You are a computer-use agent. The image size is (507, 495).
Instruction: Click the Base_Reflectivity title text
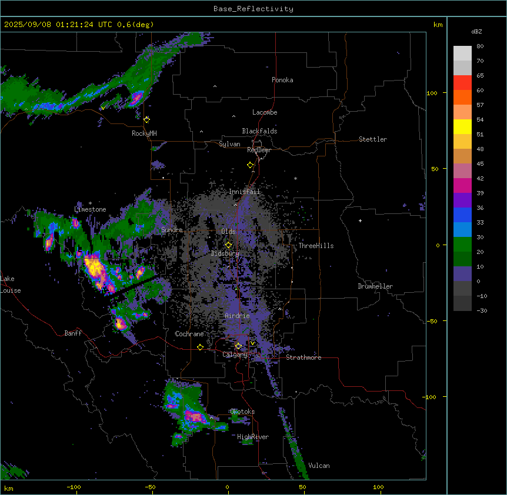pos(253,9)
